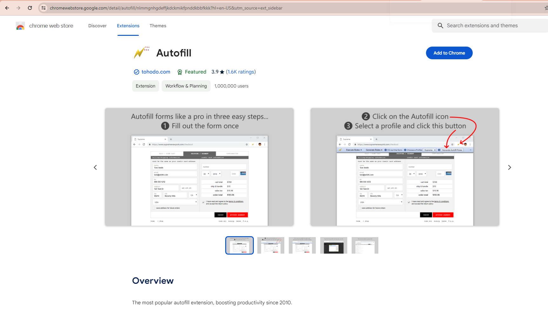This screenshot has width=548, height=311.
Task: Show next screenshot with right chevron
Action: (x=510, y=167)
